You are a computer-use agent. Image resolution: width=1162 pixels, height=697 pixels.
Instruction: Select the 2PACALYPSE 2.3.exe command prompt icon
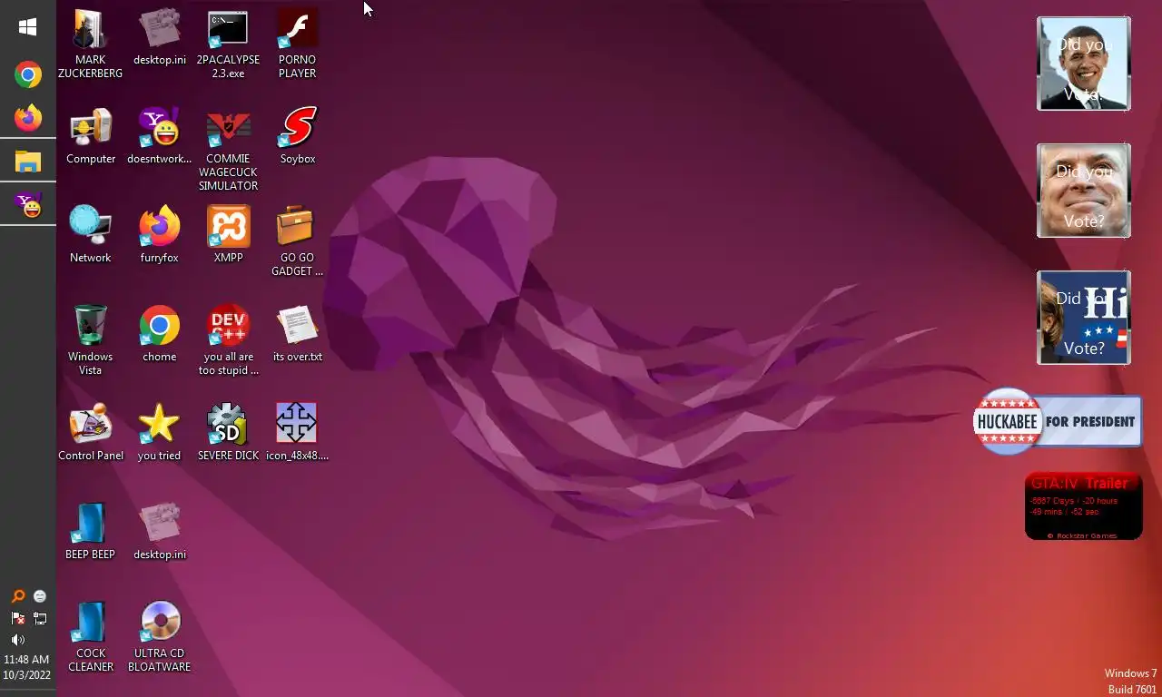(228, 44)
